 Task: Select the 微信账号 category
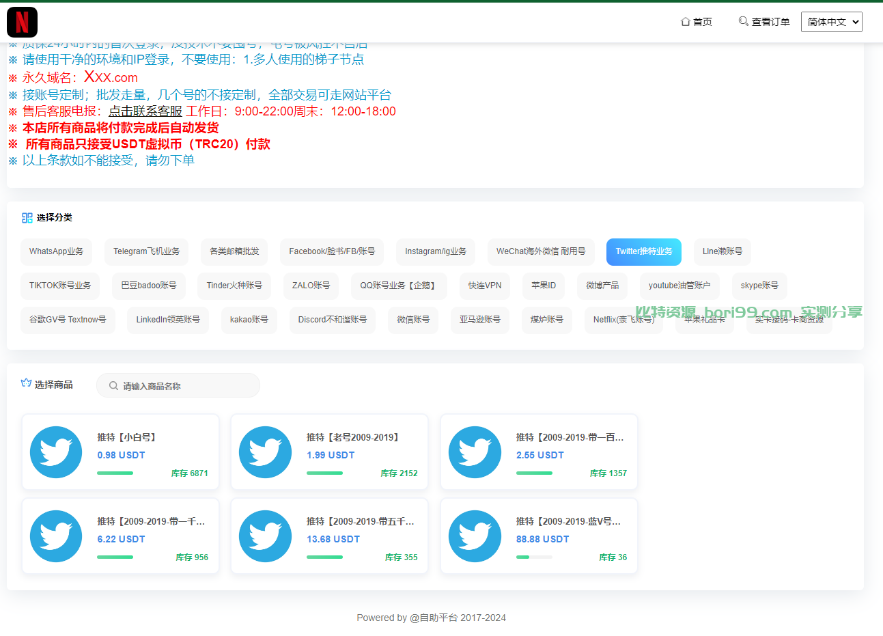(413, 320)
